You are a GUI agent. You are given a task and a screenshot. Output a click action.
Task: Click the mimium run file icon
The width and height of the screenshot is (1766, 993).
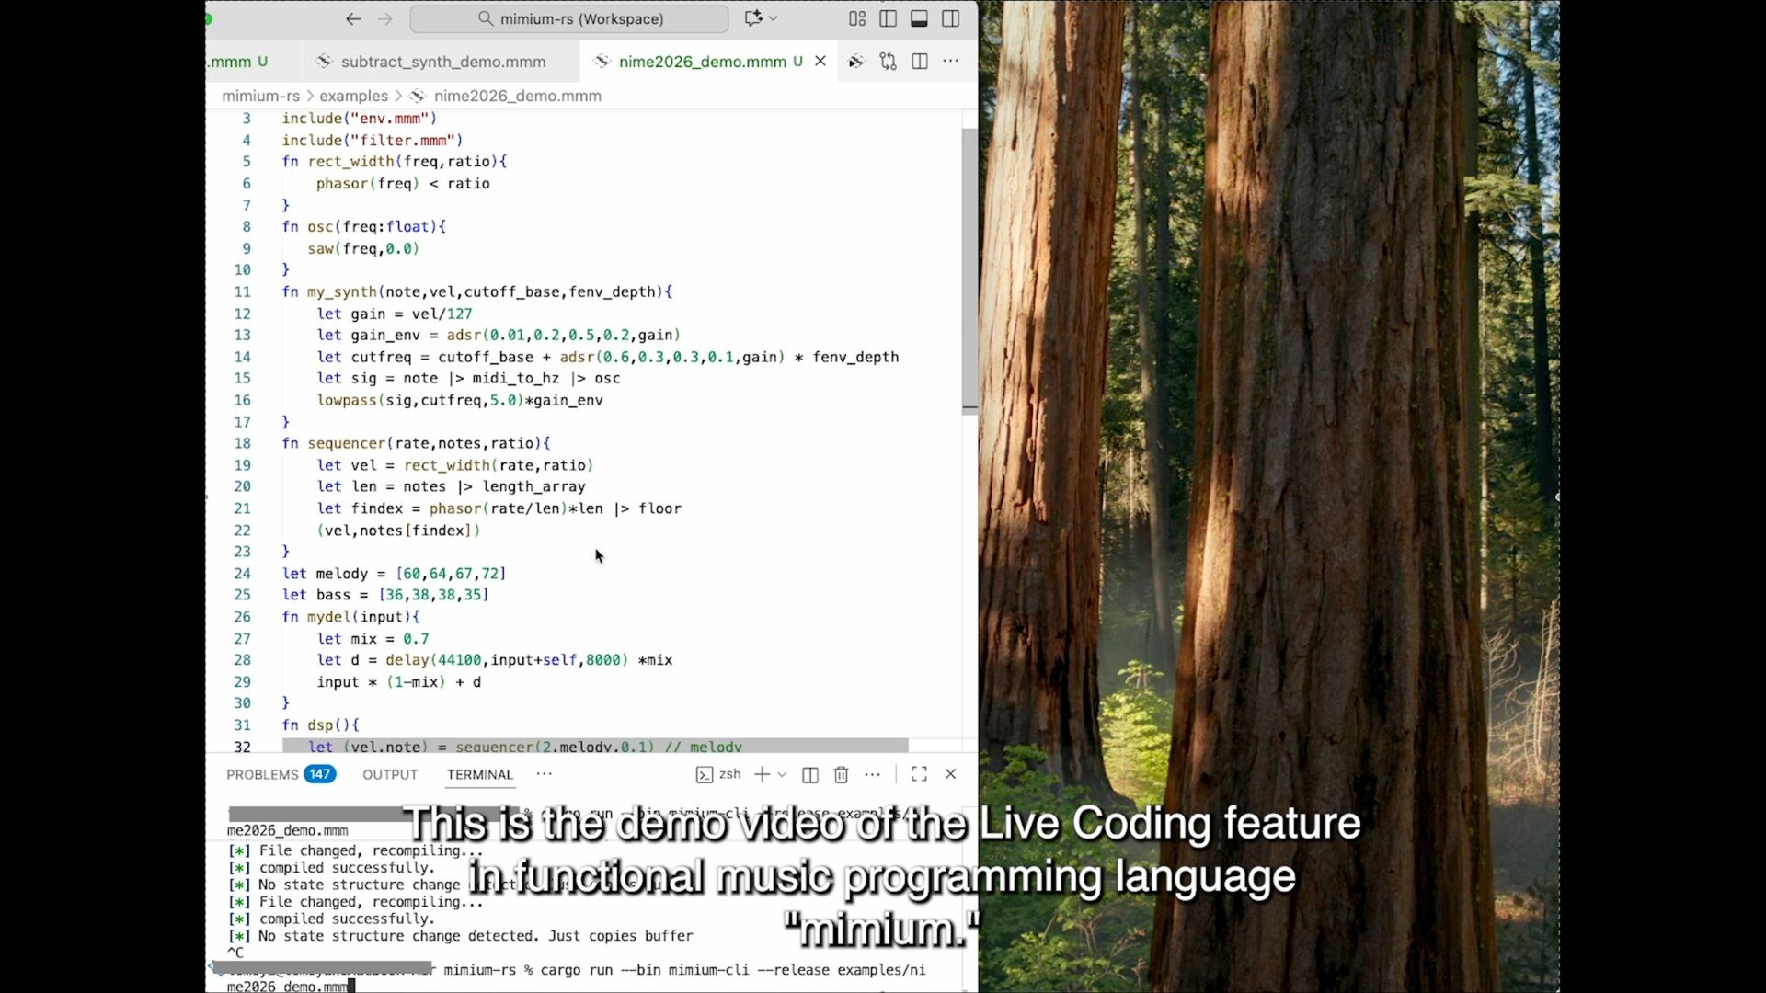(x=855, y=62)
